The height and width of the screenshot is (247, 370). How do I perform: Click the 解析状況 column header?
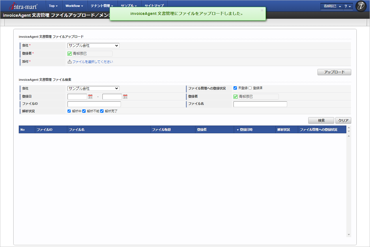pyautogui.click(x=287, y=130)
